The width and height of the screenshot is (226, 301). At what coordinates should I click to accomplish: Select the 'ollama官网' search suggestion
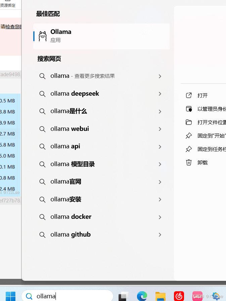[101, 182]
